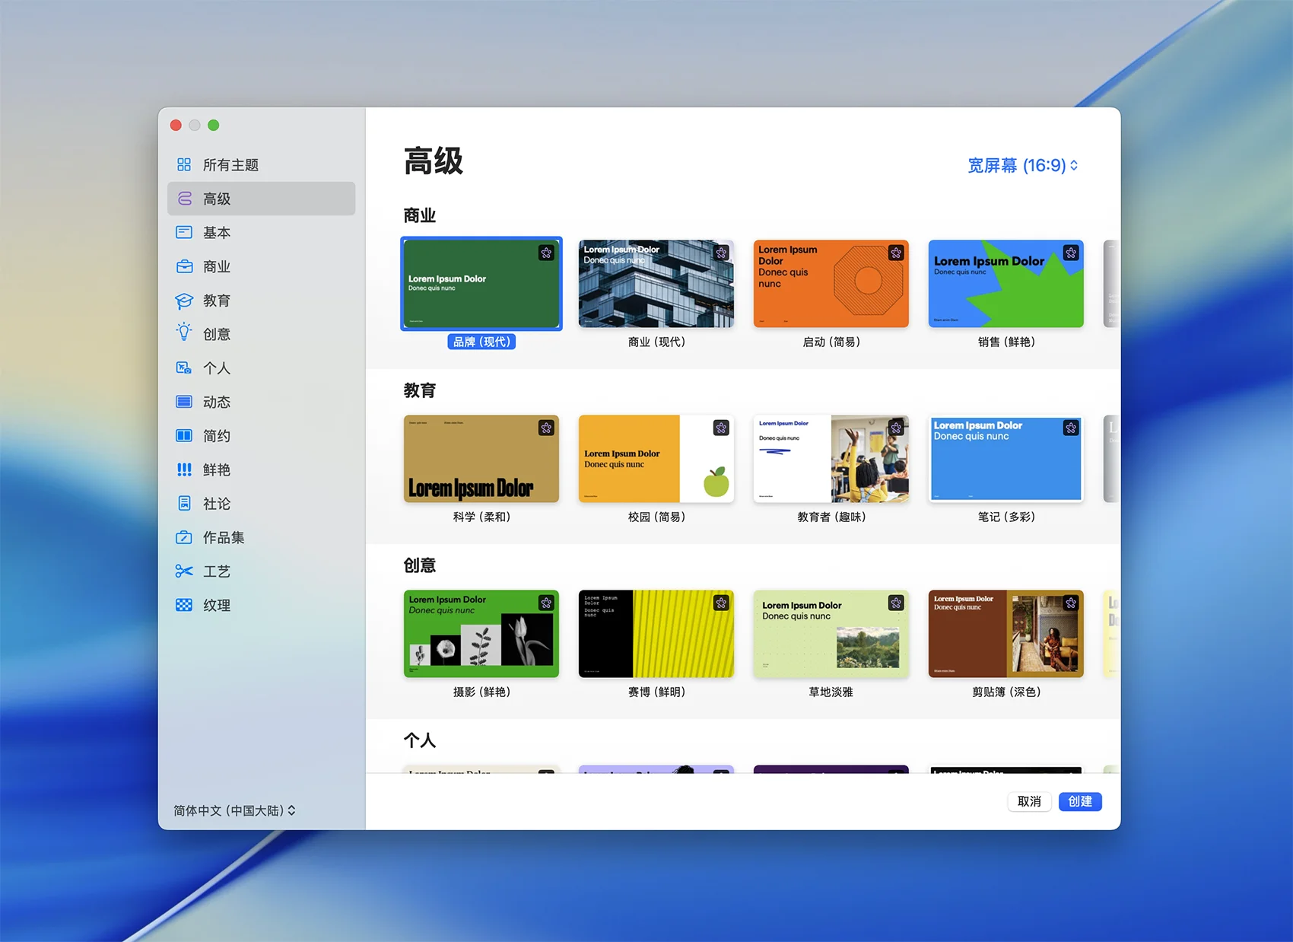Click the 所有主题 grid icon in sidebar
The height and width of the screenshot is (942, 1293).
point(184,165)
